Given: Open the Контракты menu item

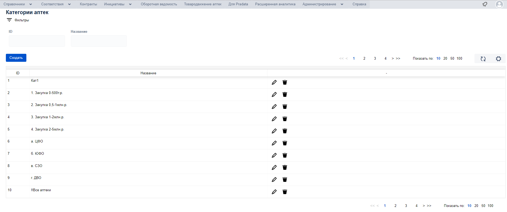Looking at the screenshot, I should (x=88, y=4).
